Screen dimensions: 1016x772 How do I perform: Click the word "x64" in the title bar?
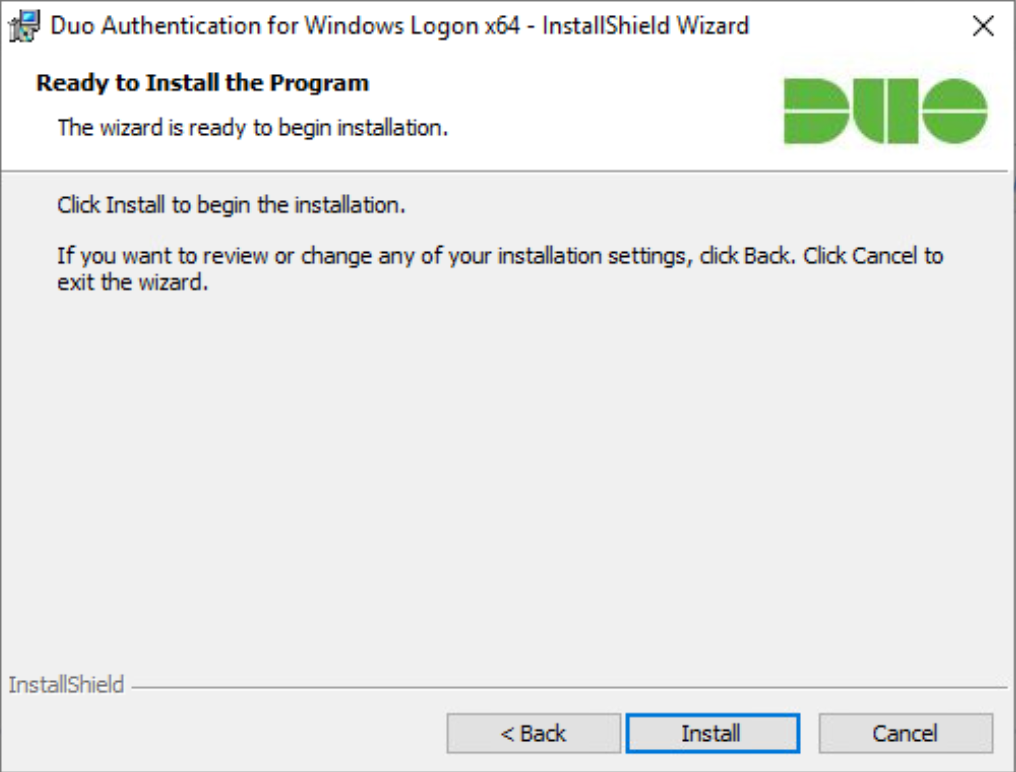click(x=502, y=26)
